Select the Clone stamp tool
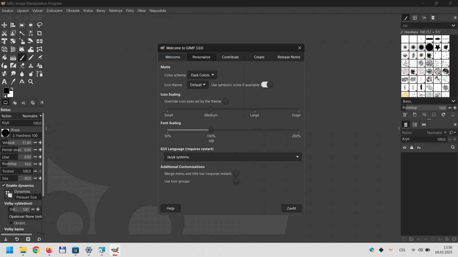Image resolution: width=458 pixels, height=257 pixels. 31,65
